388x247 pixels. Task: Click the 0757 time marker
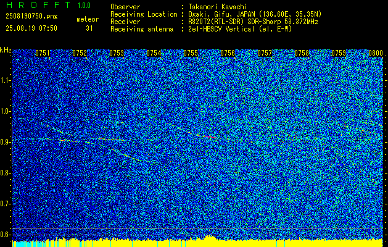tap(265, 53)
